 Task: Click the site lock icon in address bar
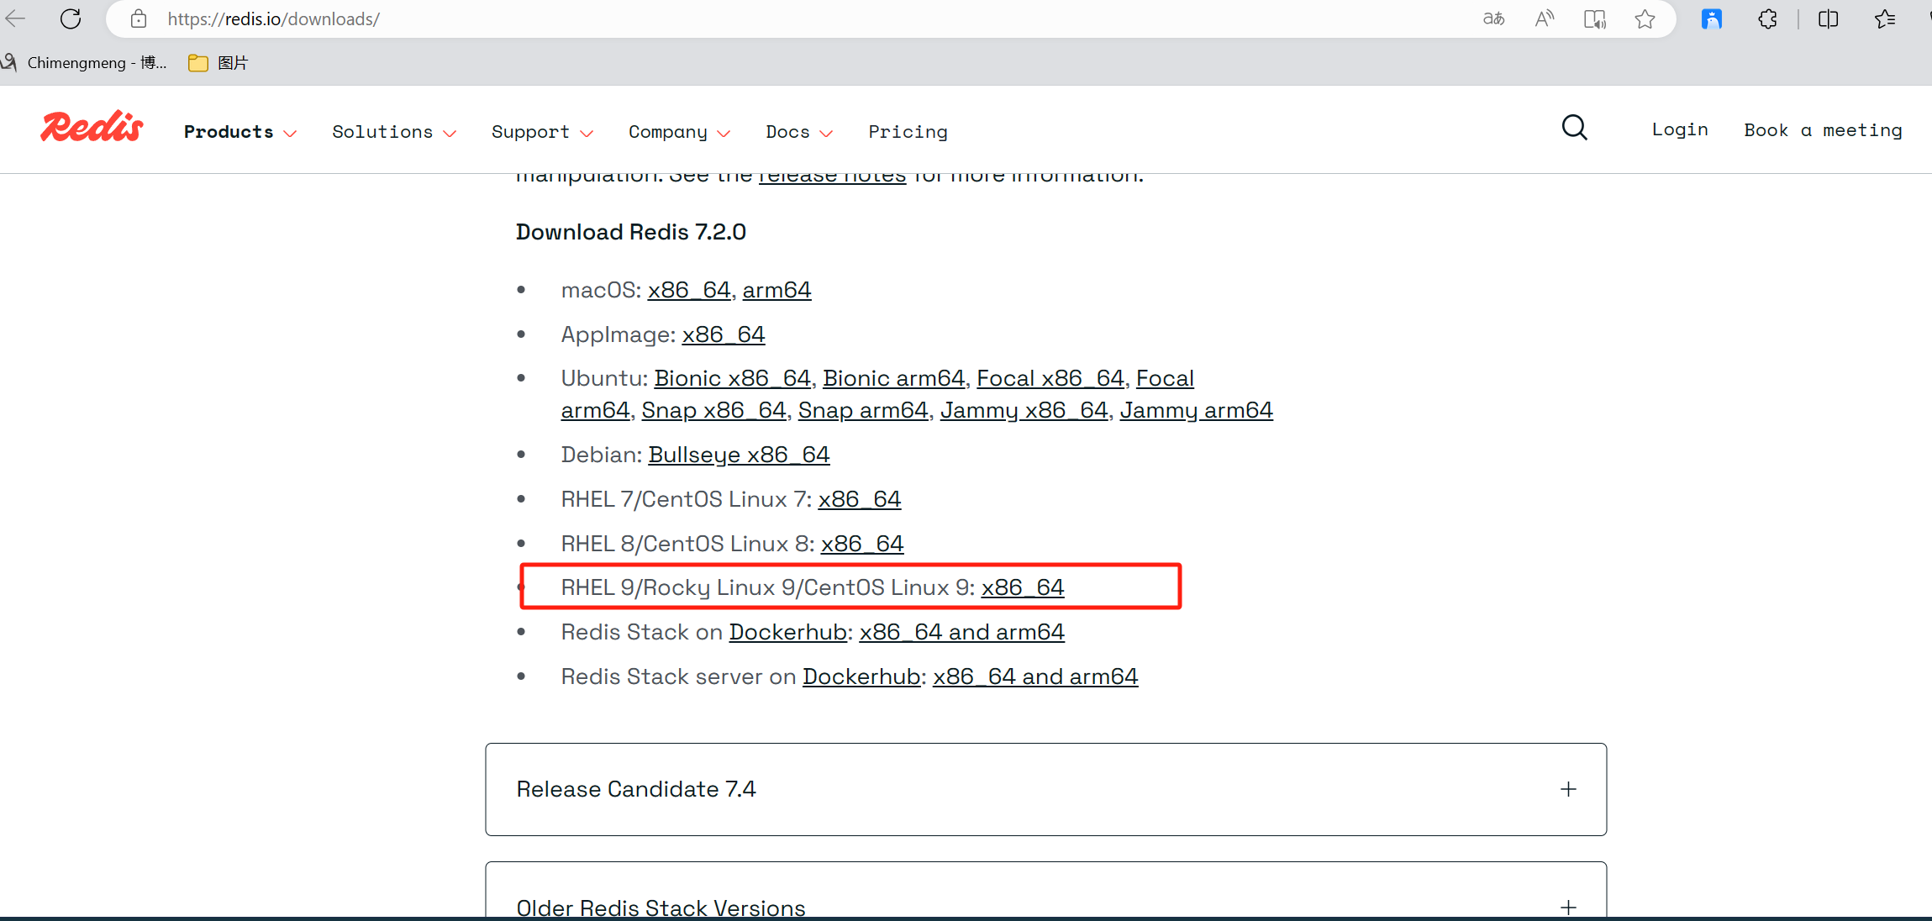[139, 18]
